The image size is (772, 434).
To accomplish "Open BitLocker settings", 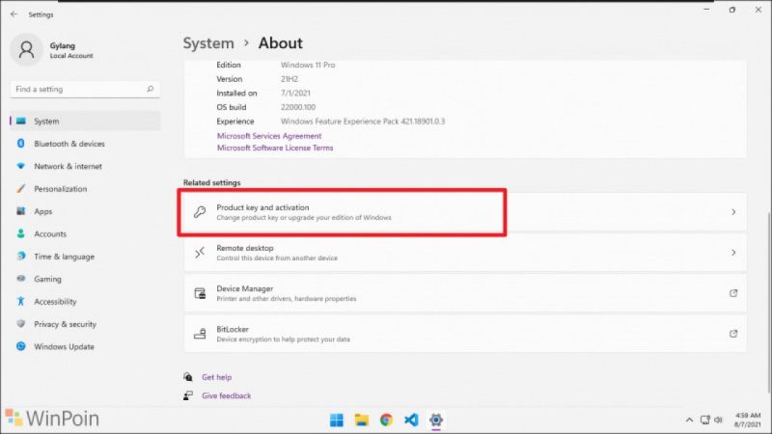I will click(x=465, y=334).
